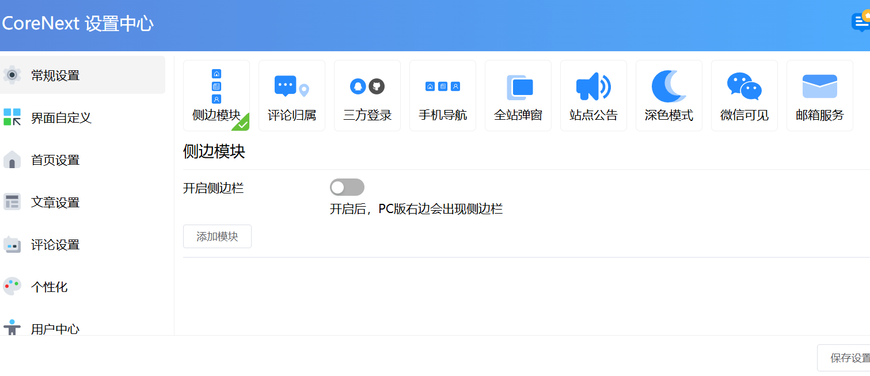Open the 评论归属 settings icon

(x=291, y=87)
